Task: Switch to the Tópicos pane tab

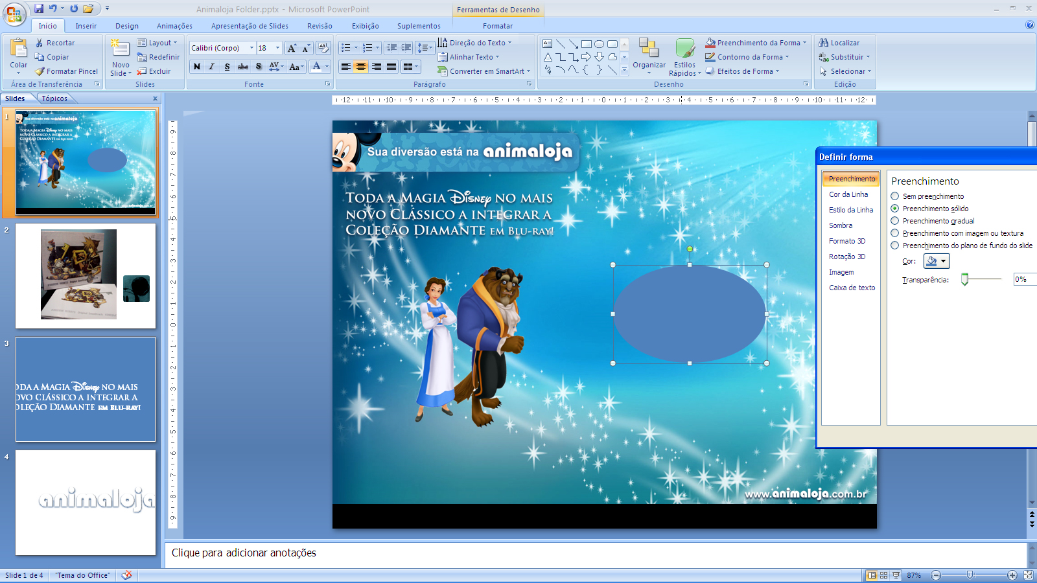Action: 54,98
